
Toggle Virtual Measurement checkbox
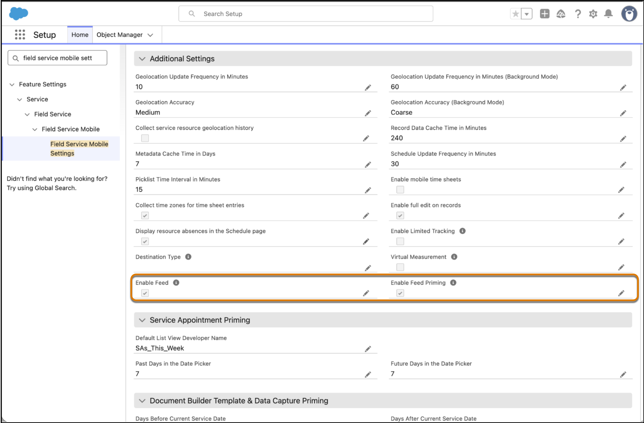click(x=400, y=267)
